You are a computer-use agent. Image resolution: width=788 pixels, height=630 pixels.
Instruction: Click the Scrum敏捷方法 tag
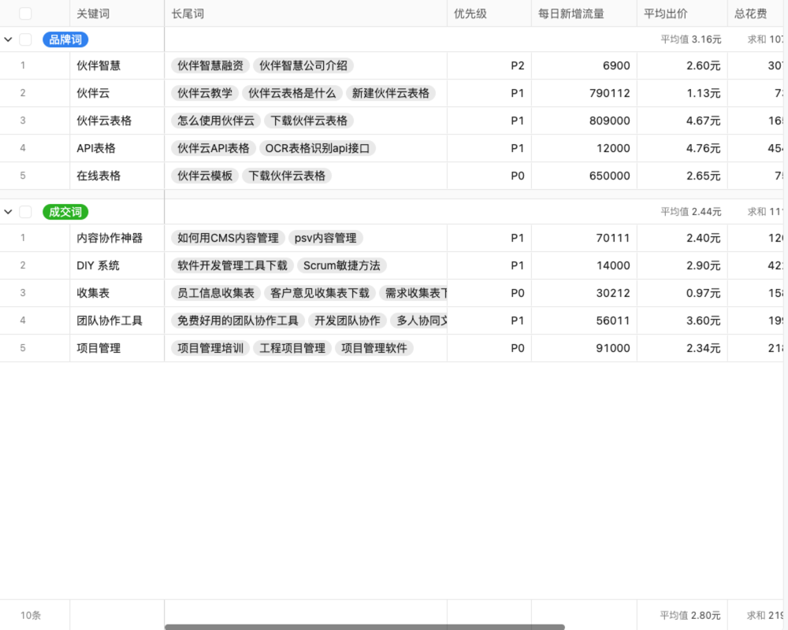click(343, 265)
